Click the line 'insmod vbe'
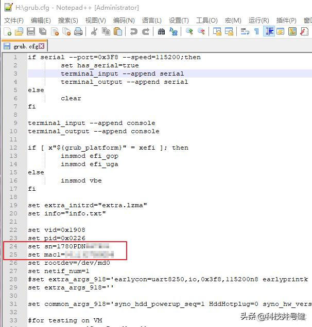This screenshot has width=312, height=327. coord(81,180)
